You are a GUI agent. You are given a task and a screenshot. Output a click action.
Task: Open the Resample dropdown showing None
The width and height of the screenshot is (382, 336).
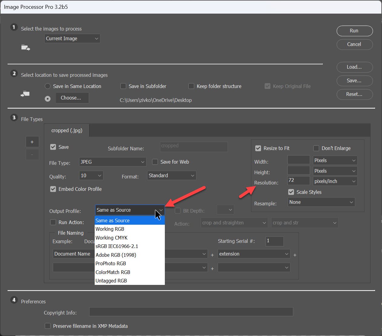[321, 202]
